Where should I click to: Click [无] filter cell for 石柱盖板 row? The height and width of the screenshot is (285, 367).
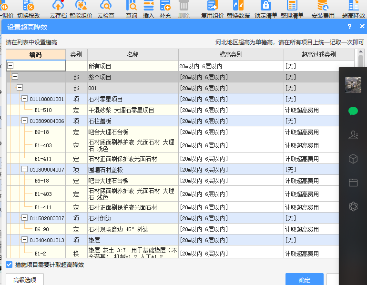[x=311, y=121]
